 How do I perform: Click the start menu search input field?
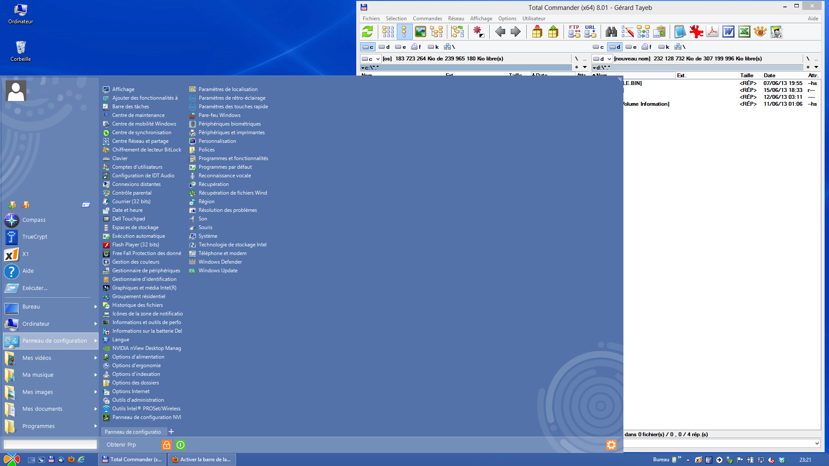[x=50, y=444]
